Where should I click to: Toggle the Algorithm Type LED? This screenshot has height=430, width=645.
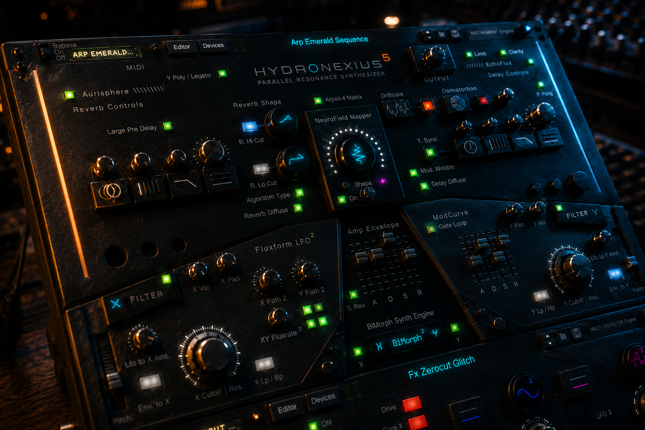(x=299, y=193)
